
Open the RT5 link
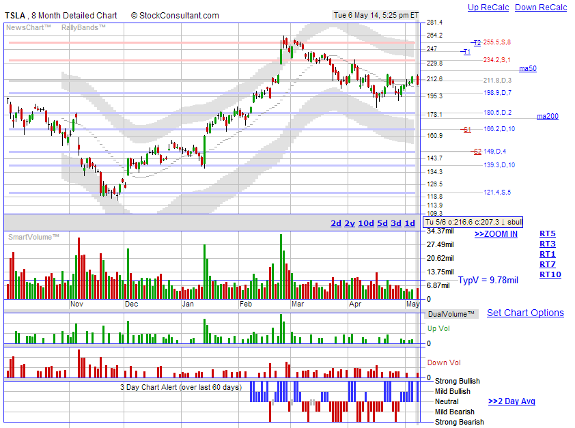pos(548,233)
